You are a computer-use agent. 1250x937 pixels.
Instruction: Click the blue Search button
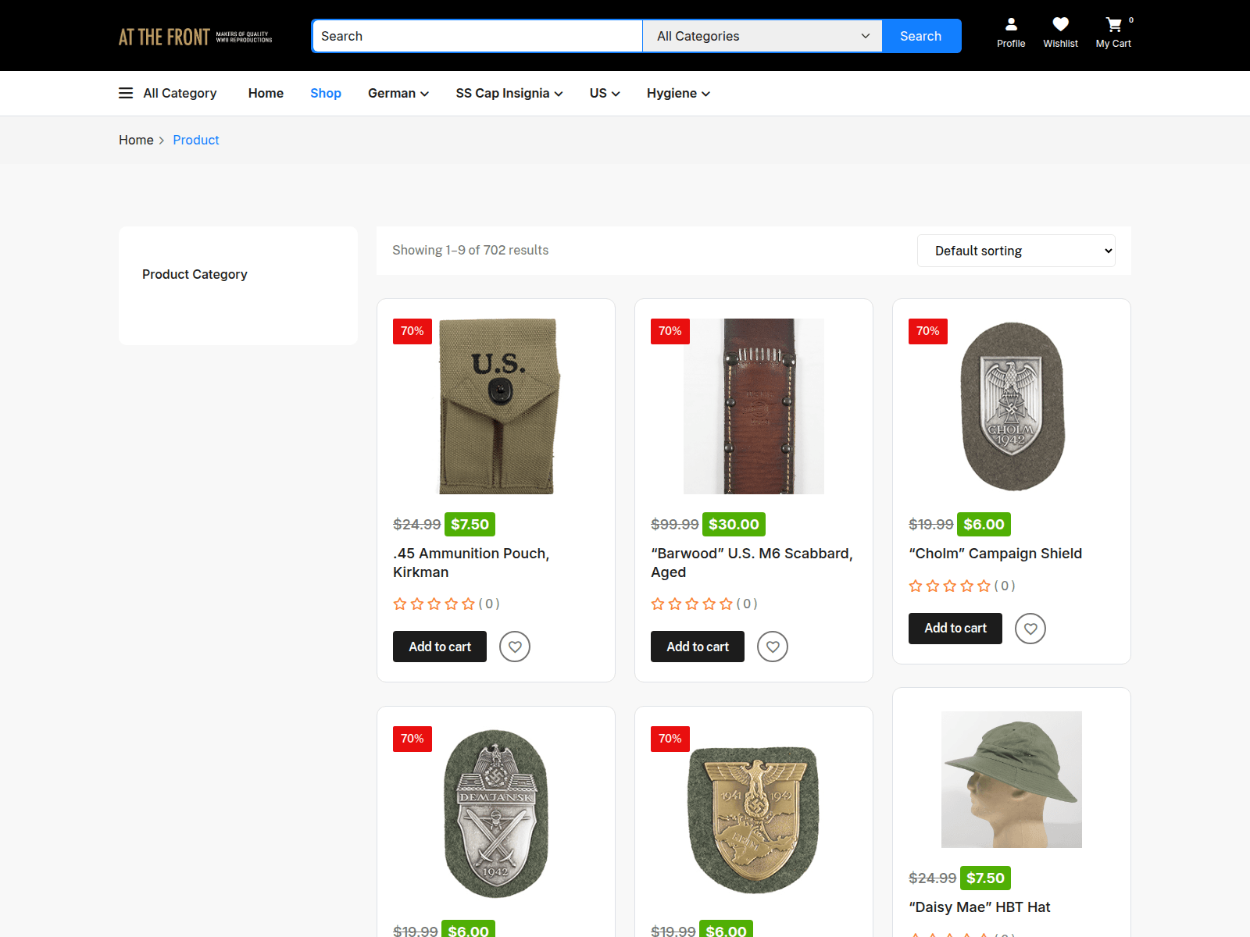(x=921, y=36)
